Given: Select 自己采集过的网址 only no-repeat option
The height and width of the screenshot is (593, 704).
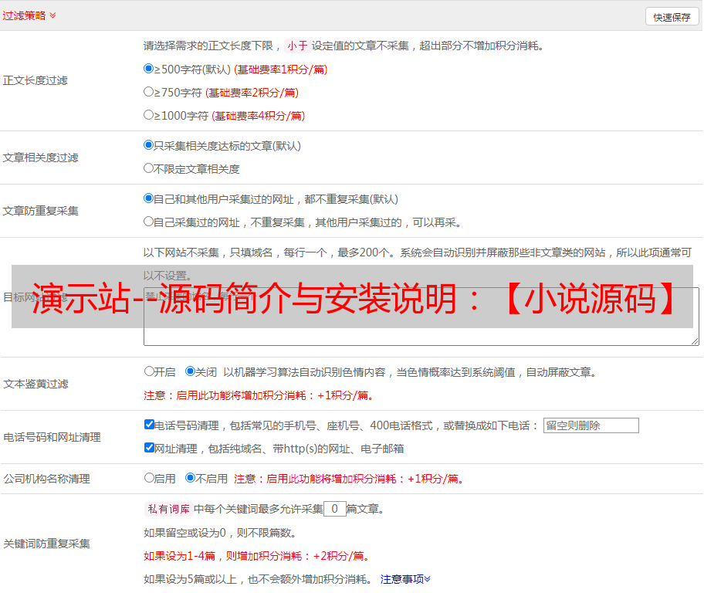Looking at the screenshot, I should point(149,222).
